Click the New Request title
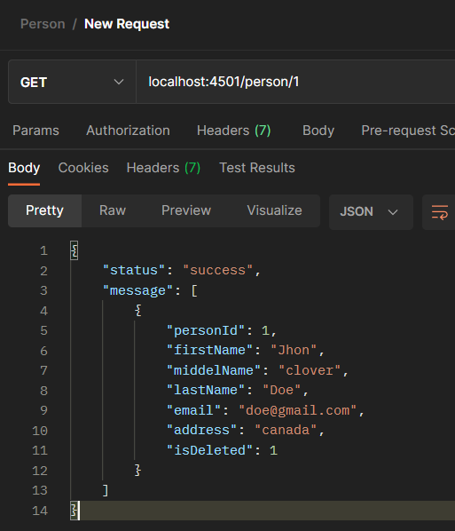 127,24
